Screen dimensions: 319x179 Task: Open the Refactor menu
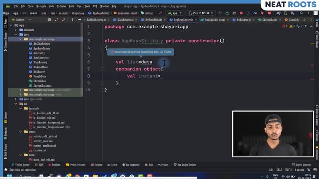pyautogui.click(x=61, y=6)
